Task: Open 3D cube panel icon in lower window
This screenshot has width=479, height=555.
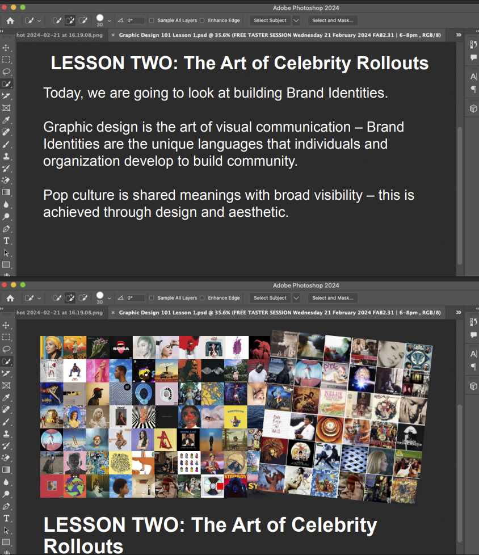Action: (x=473, y=386)
